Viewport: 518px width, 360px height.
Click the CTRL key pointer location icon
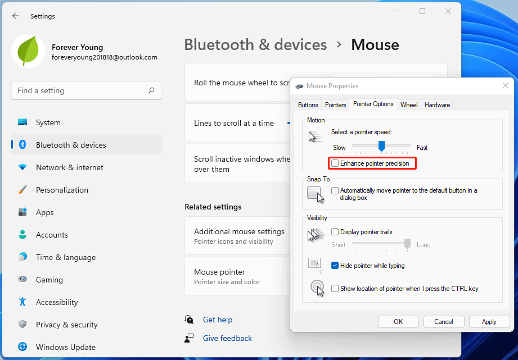pyautogui.click(x=317, y=288)
